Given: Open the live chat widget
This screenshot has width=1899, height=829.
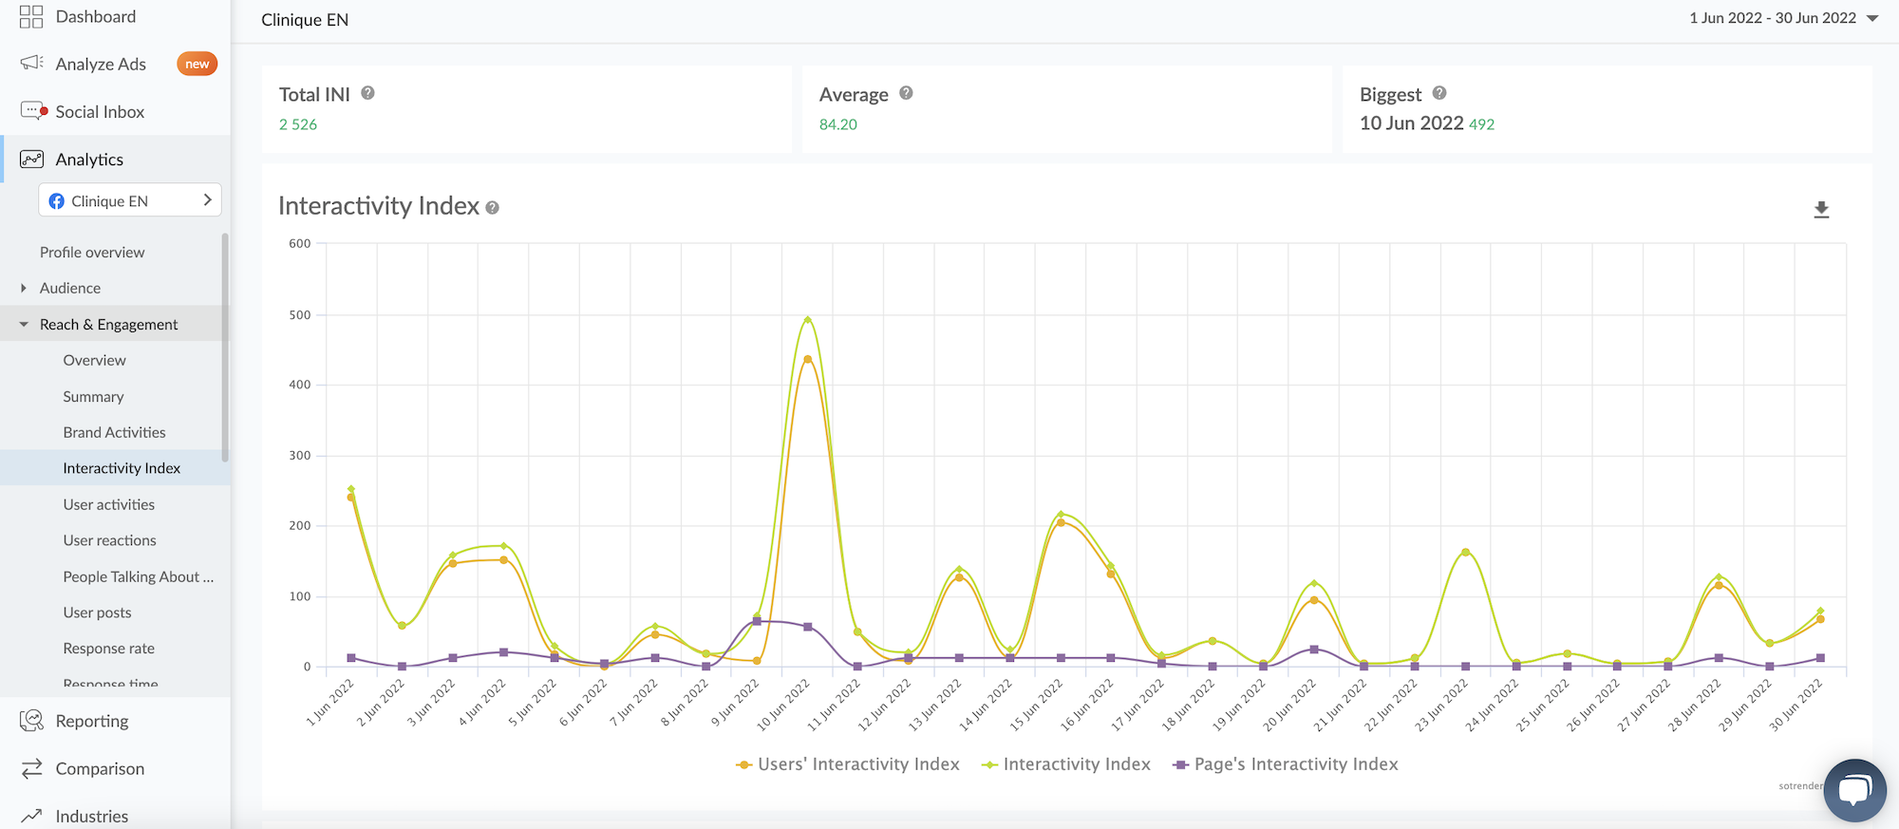Looking at the screenshot, I should tap(1853, 790).
